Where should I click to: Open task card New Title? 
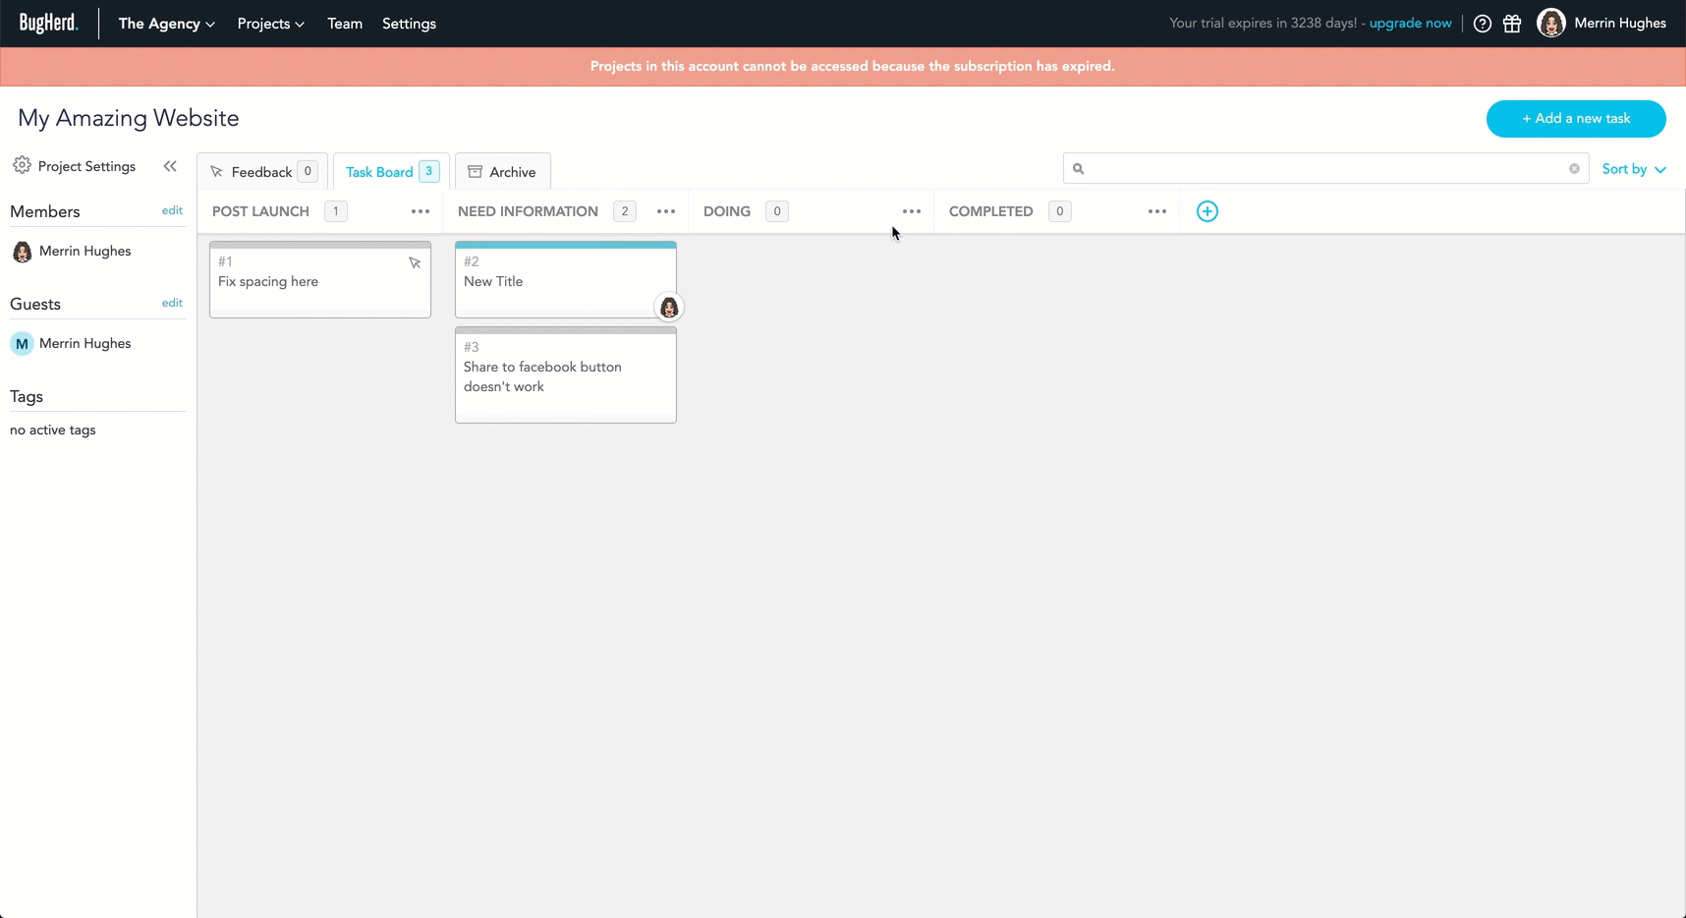566,280
